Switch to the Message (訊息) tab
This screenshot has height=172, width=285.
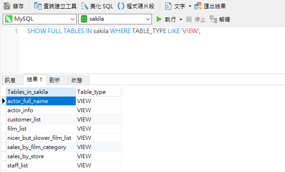(10, 80)
